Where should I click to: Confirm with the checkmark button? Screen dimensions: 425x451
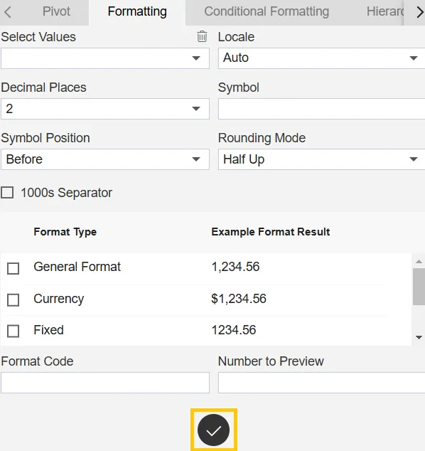[x=213, y=430]
